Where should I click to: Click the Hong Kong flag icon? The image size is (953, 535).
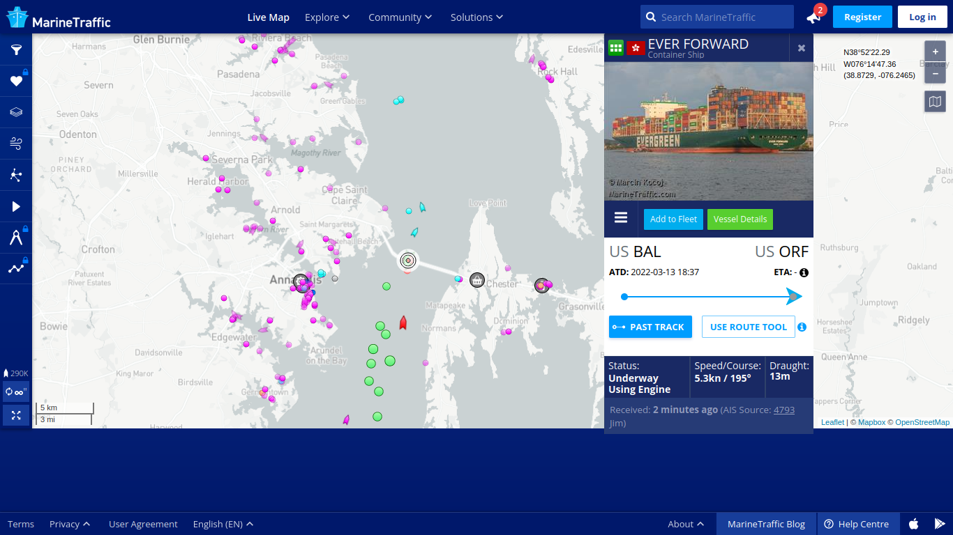click(636, 48)
